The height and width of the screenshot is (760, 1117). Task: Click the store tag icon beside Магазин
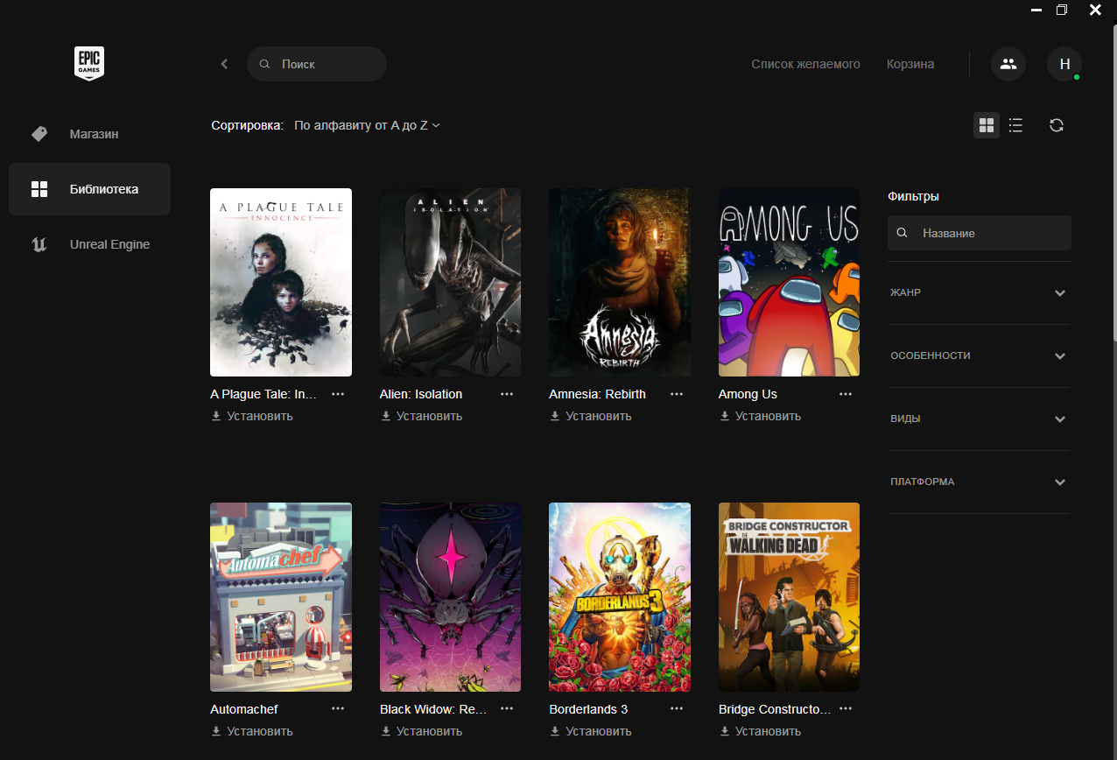click(39, 134)
